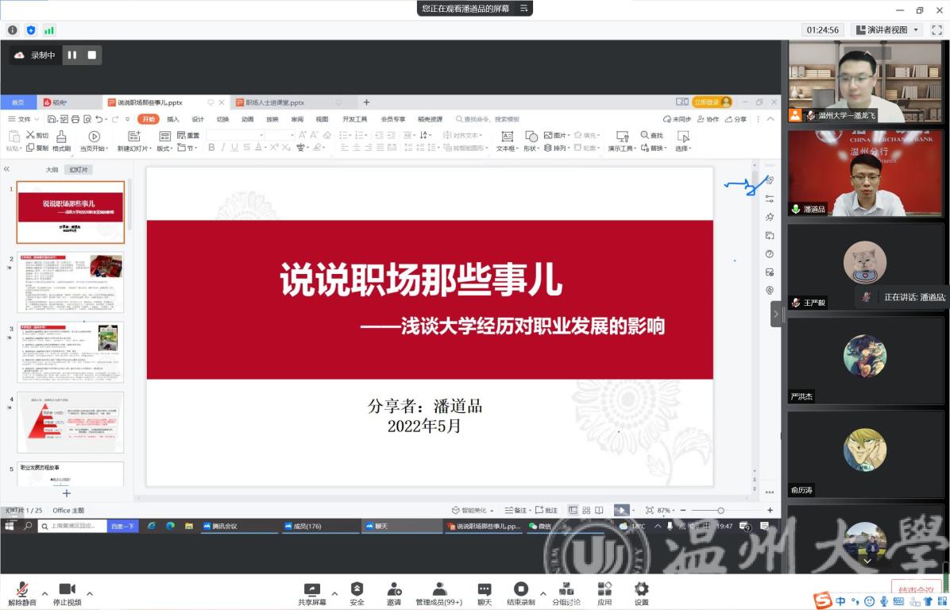Enter full screen mode from top right

pos(936,29)
